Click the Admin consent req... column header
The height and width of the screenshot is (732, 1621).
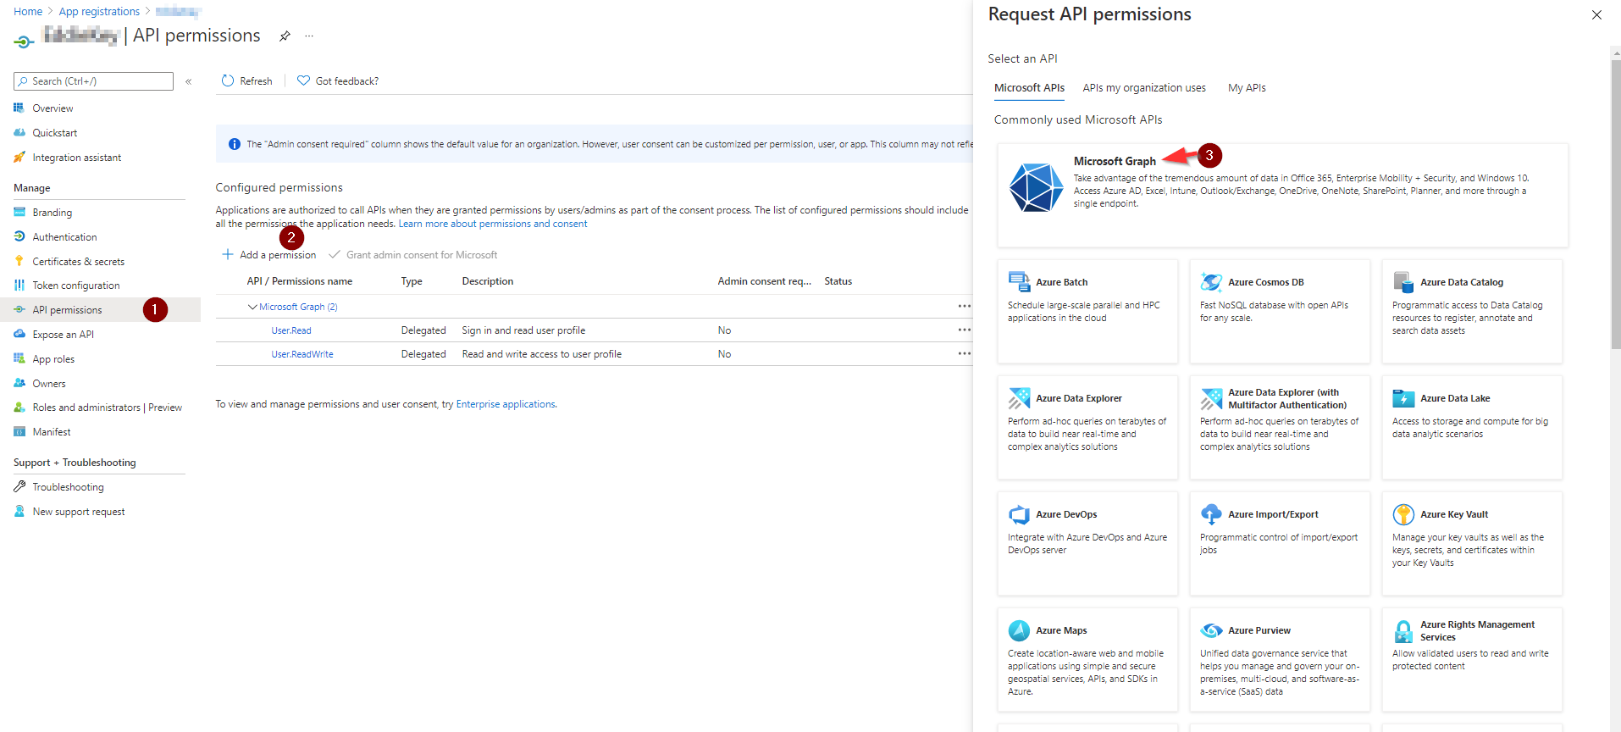pos(764,281)
